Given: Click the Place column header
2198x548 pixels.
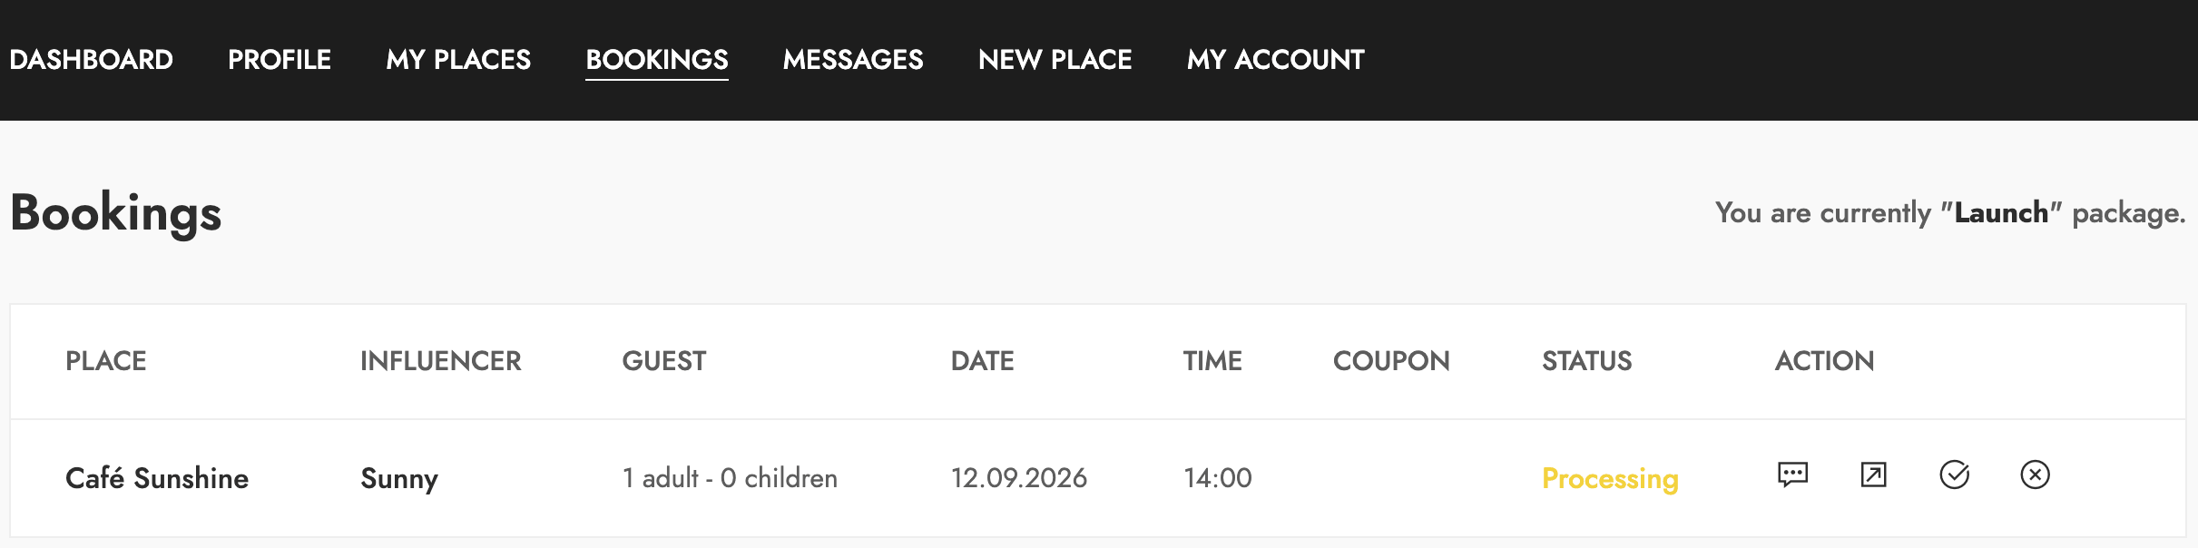Looking at the screenshot, I should click(x=106, y=361).
